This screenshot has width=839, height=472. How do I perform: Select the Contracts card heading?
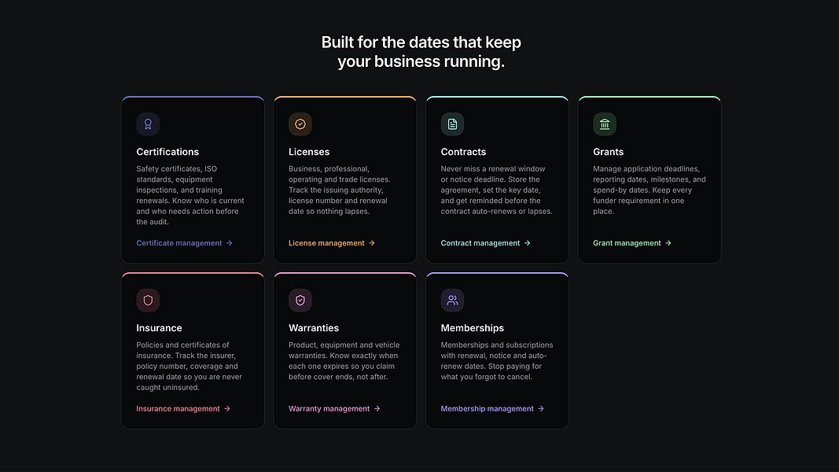463,152
